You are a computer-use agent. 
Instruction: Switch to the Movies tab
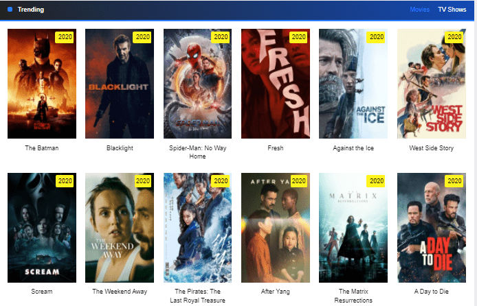click(x=419, y=10)
